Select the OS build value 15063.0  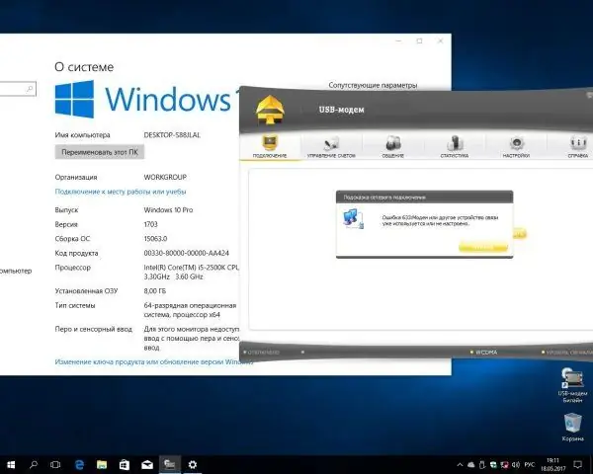pos(155,239)
